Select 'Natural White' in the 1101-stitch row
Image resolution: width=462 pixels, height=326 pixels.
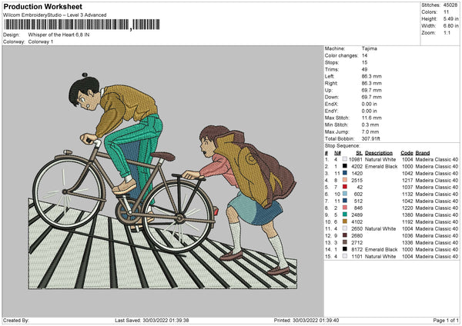pyautogui.click(x=380, y=256)
